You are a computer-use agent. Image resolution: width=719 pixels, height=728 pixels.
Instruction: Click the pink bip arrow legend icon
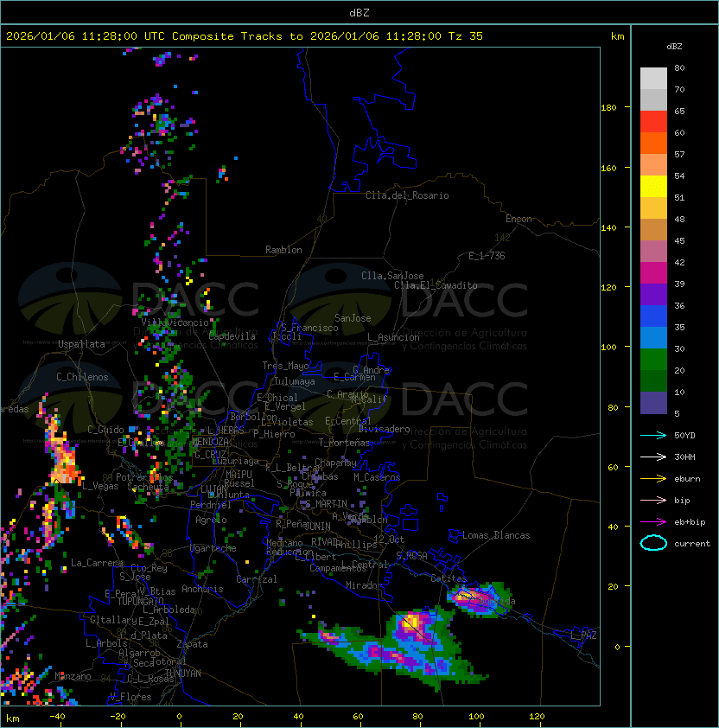[653, 500]
